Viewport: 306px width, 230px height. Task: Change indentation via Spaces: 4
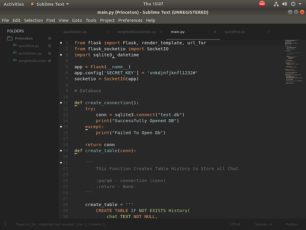pos(263,224)
